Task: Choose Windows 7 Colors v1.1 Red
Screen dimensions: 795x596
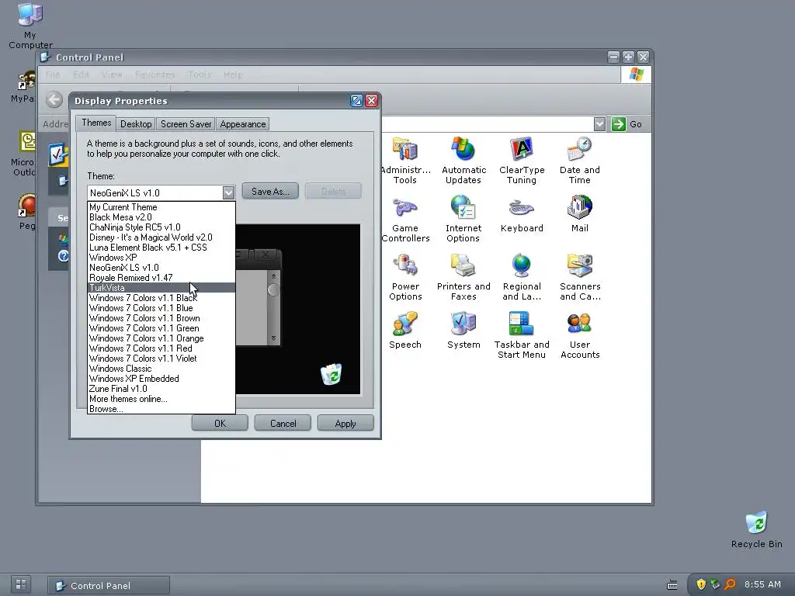Action: click(x=161, y=348)
